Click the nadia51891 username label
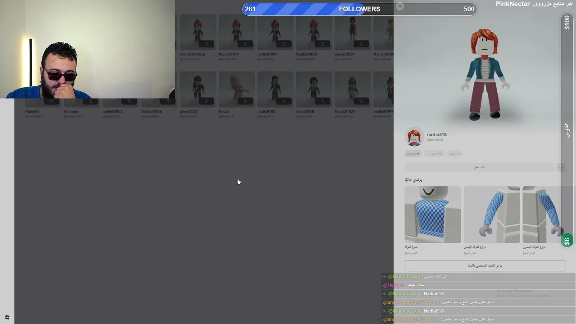Viewport: 576px width, 324px height. click(x=267, y=54)
